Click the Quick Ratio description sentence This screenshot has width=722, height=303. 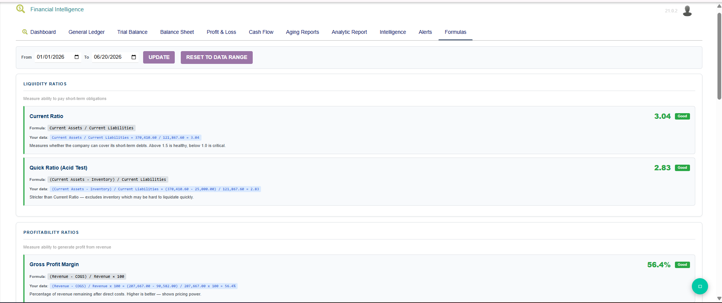(111, 197)
